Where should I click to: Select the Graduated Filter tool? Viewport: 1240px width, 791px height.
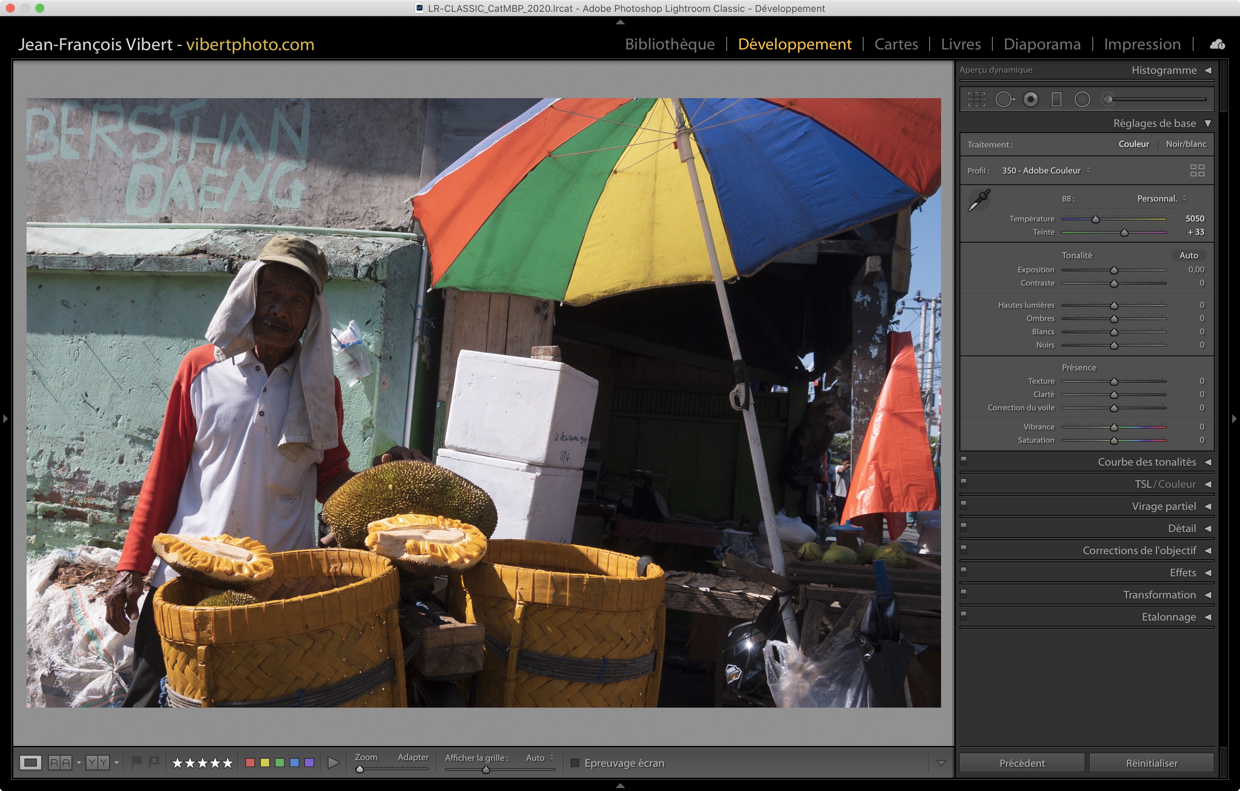point(1056,99)
